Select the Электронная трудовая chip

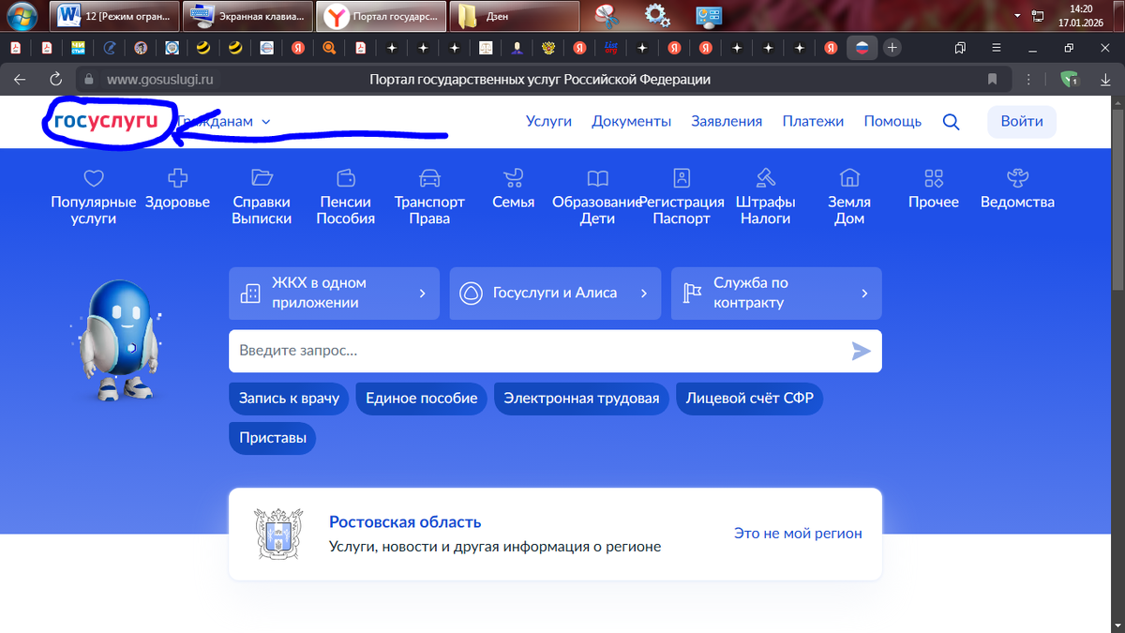coord(581,398)
